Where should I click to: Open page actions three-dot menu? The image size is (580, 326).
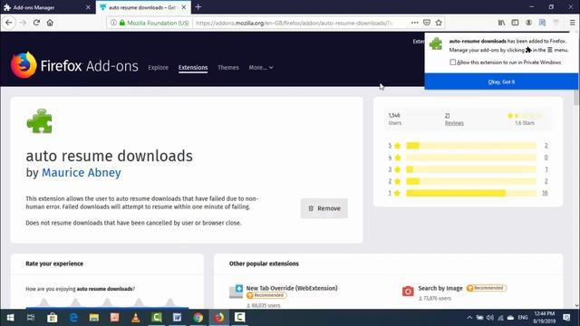[415, 23]
